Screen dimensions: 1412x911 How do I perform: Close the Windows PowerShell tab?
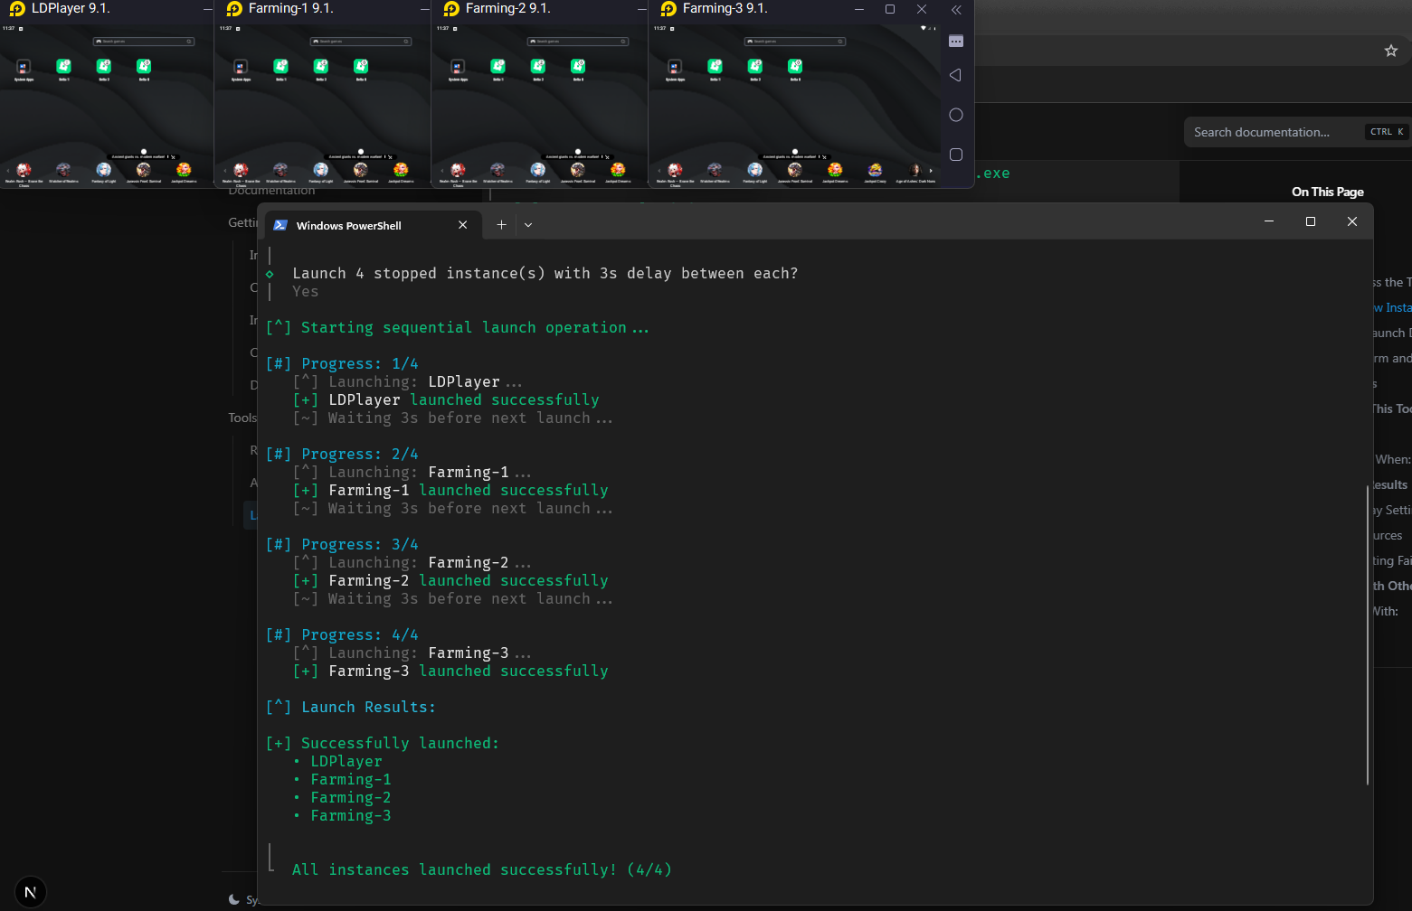pos(463,225)
